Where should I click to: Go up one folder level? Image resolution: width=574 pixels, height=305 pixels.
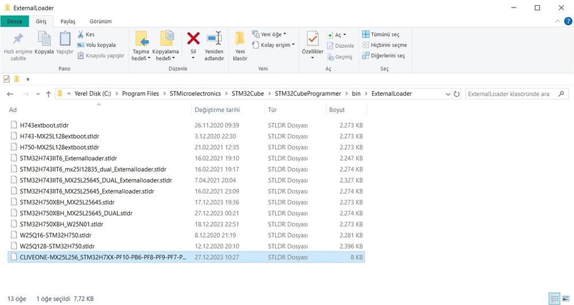click(x=48, y=94)
